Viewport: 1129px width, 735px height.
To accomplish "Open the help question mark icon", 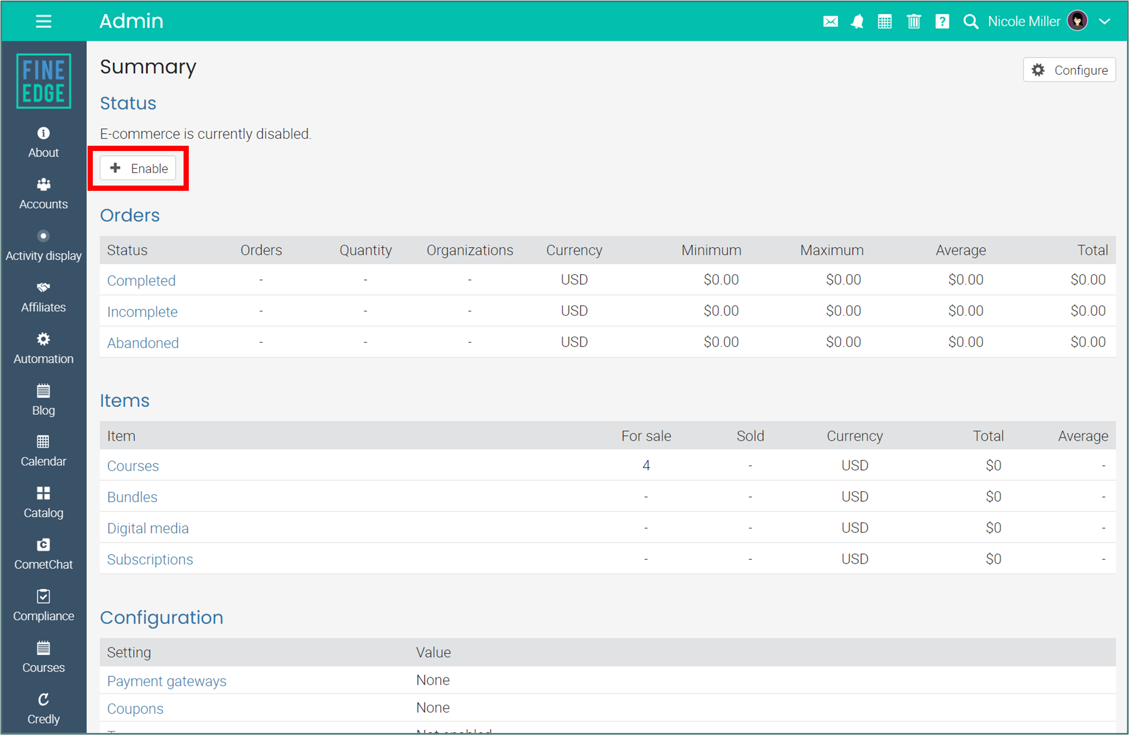I will (942, 21).
